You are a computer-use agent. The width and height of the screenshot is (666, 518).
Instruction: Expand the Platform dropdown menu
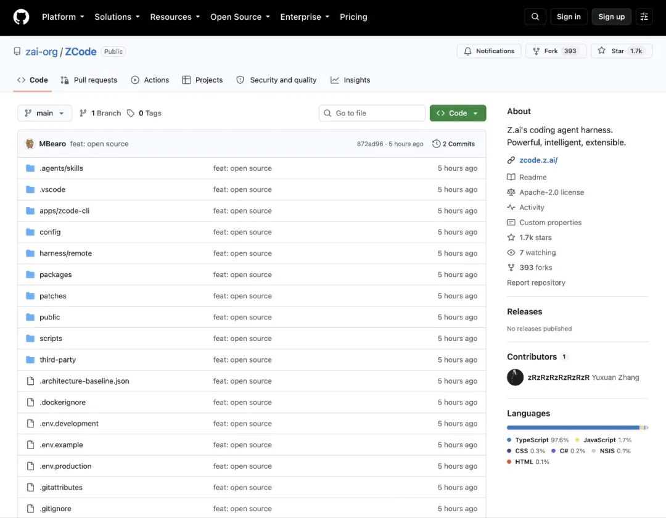pyautogui.click(x=63, y=17)
